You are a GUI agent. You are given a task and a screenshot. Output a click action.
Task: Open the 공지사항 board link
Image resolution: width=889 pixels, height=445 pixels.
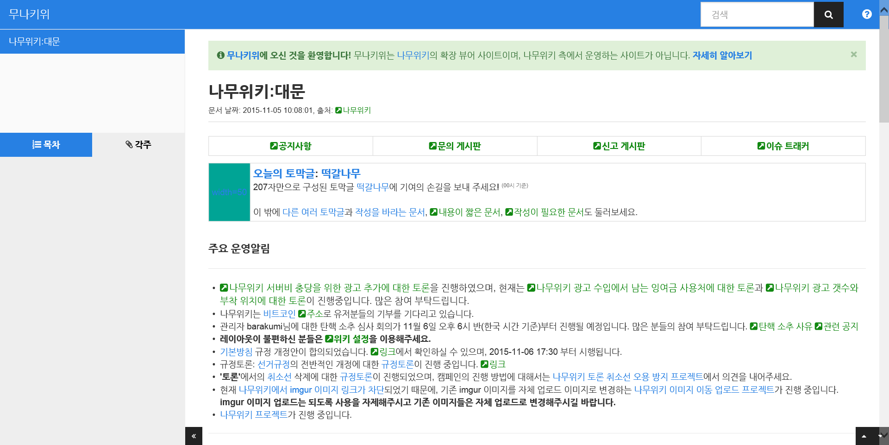click(291, 146)
